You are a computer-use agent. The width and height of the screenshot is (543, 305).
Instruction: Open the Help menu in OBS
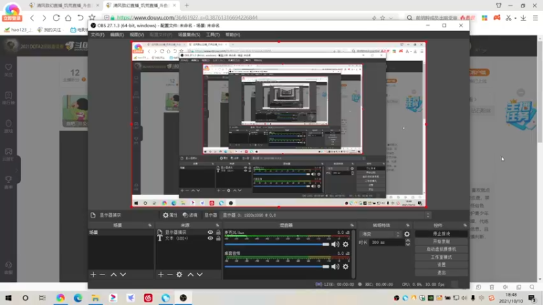click(233, 35)
